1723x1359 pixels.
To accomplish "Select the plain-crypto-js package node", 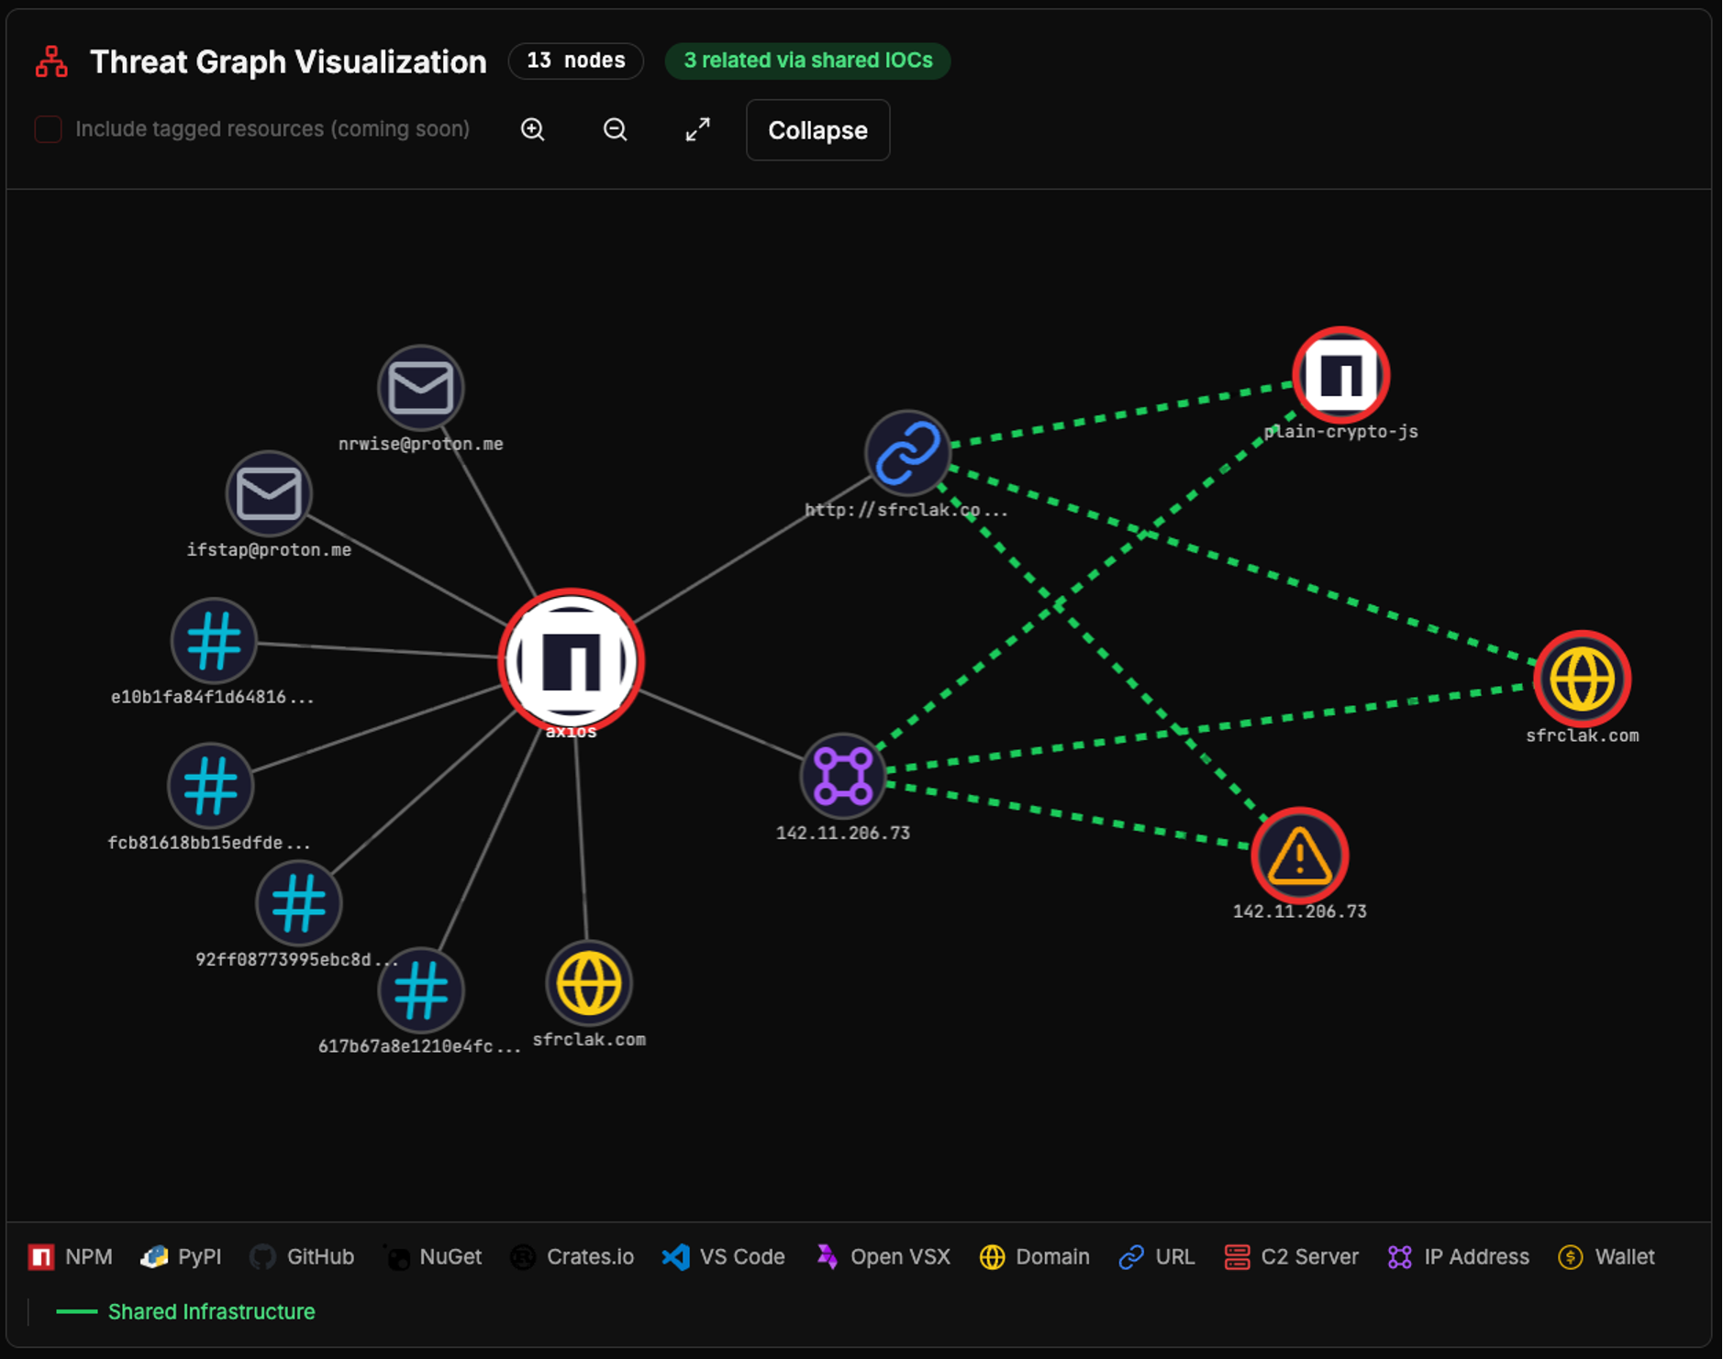I will click(x=1340, y=374).
